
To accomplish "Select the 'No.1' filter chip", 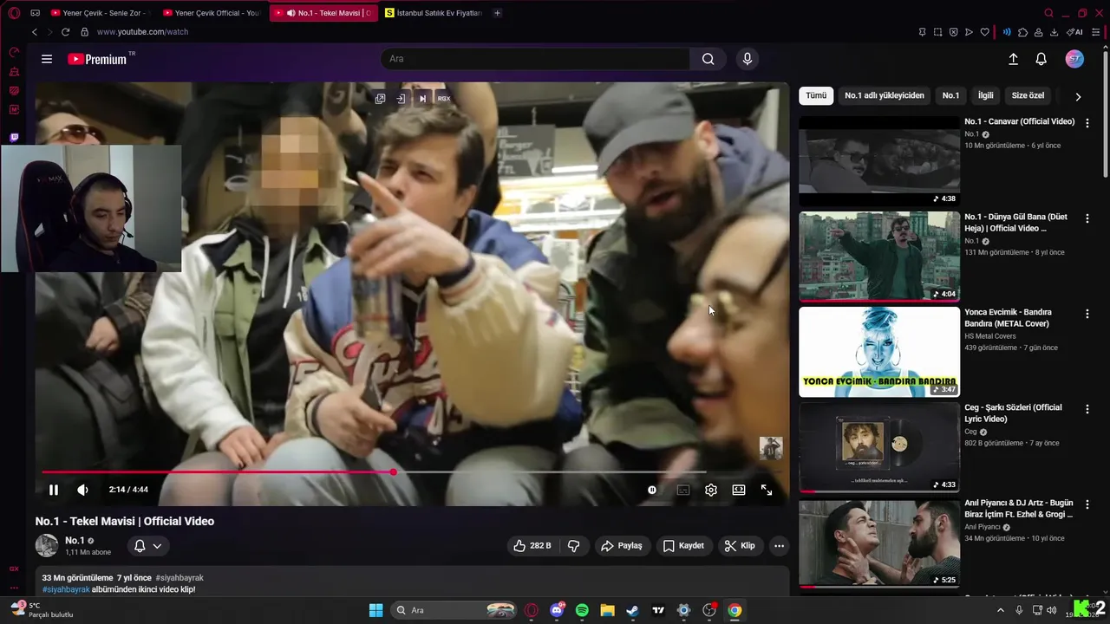I will [x=950, y=95].
